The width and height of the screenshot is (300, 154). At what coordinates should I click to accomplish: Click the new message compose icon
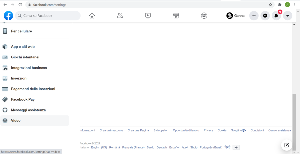(287, 145)
